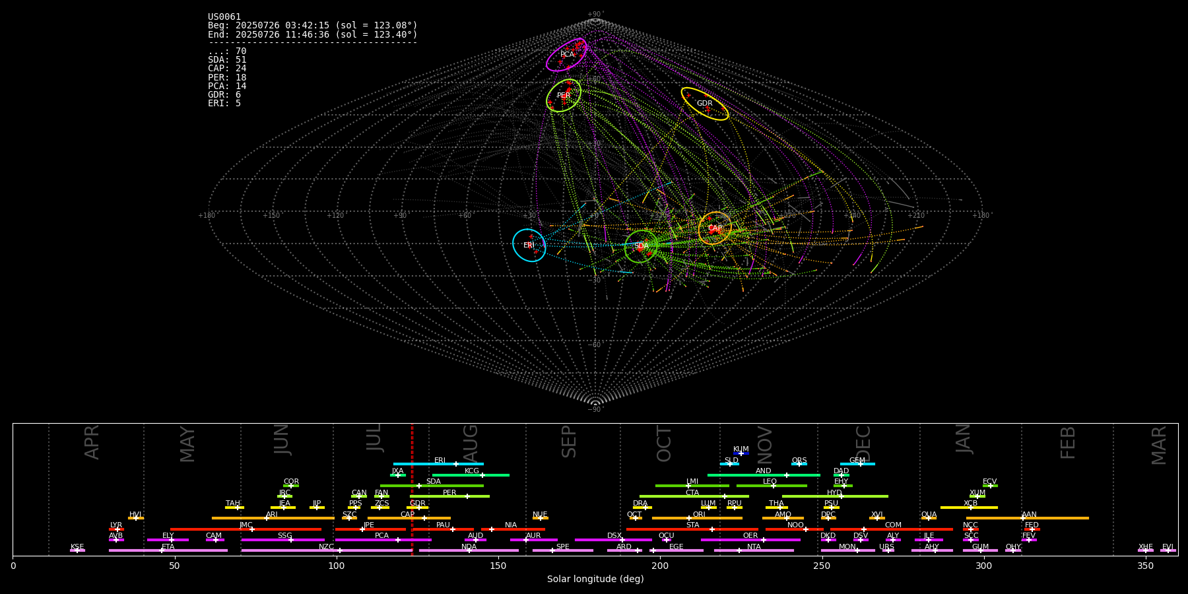Click the +150 longitude label on the sky map
The height and width of the screenshot is (594, 1188).
[x=271, y=216]
